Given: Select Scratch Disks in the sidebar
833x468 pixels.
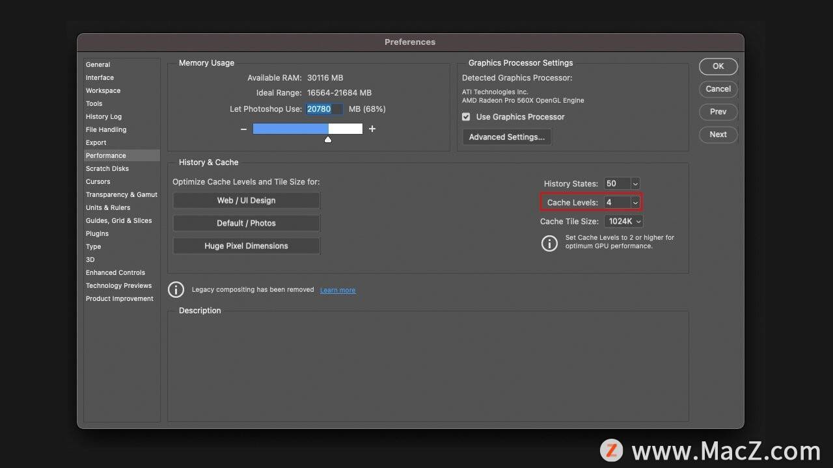Looking at the screenshot, I should (x=107, y=169).
